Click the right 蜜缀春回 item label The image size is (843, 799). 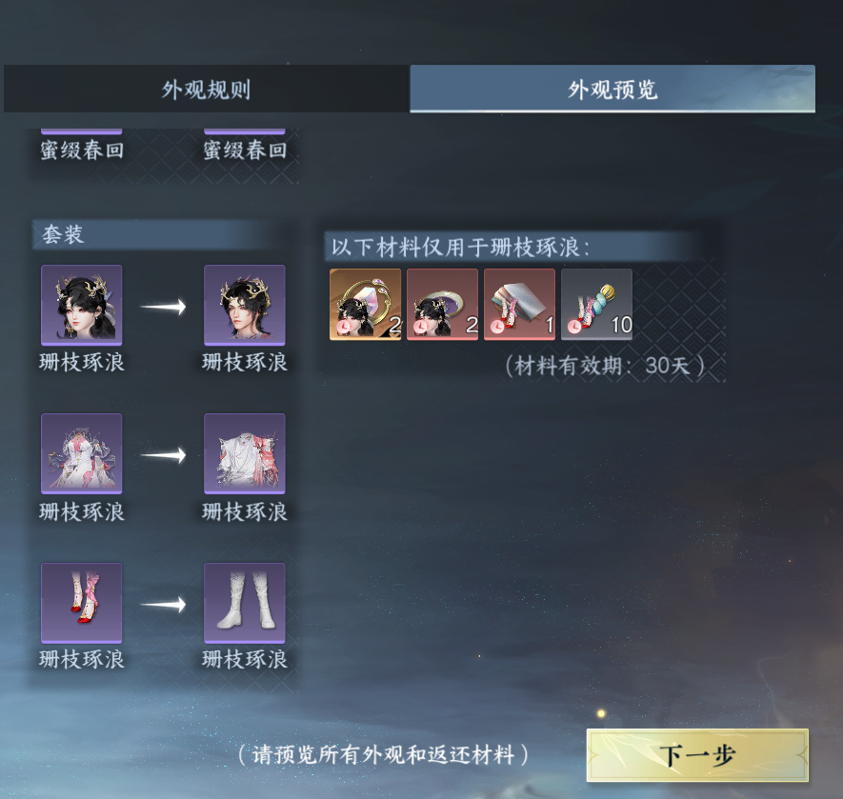pyautogui.click(x=245, y=150)
